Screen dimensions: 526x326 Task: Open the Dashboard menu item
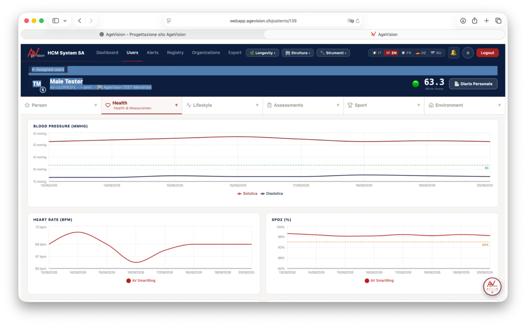107,53
